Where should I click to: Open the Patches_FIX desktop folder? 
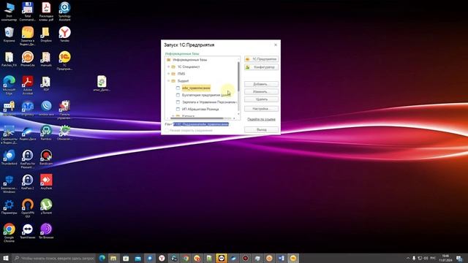tap(9, 58)
